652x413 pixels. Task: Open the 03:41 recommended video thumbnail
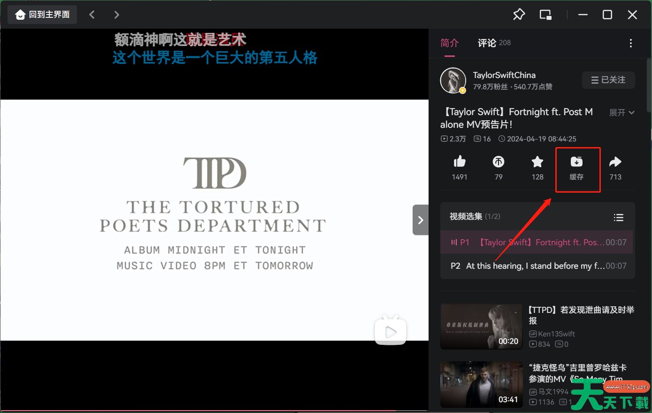click(x=481, y=384)
